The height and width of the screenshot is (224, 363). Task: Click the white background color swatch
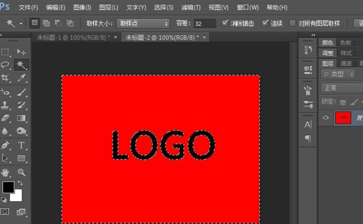18,196
